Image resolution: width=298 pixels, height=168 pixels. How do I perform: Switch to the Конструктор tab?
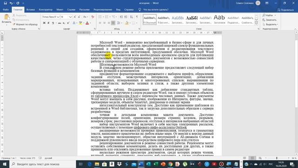pyautogui.click(x=46, y=9)
